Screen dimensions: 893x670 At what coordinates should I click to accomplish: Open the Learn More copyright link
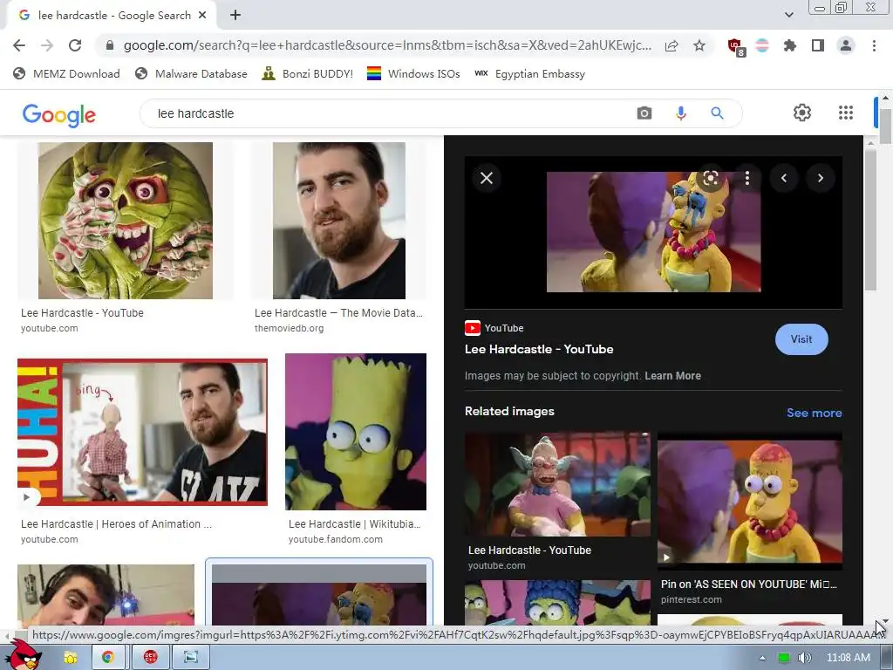[x=672, y=376]
